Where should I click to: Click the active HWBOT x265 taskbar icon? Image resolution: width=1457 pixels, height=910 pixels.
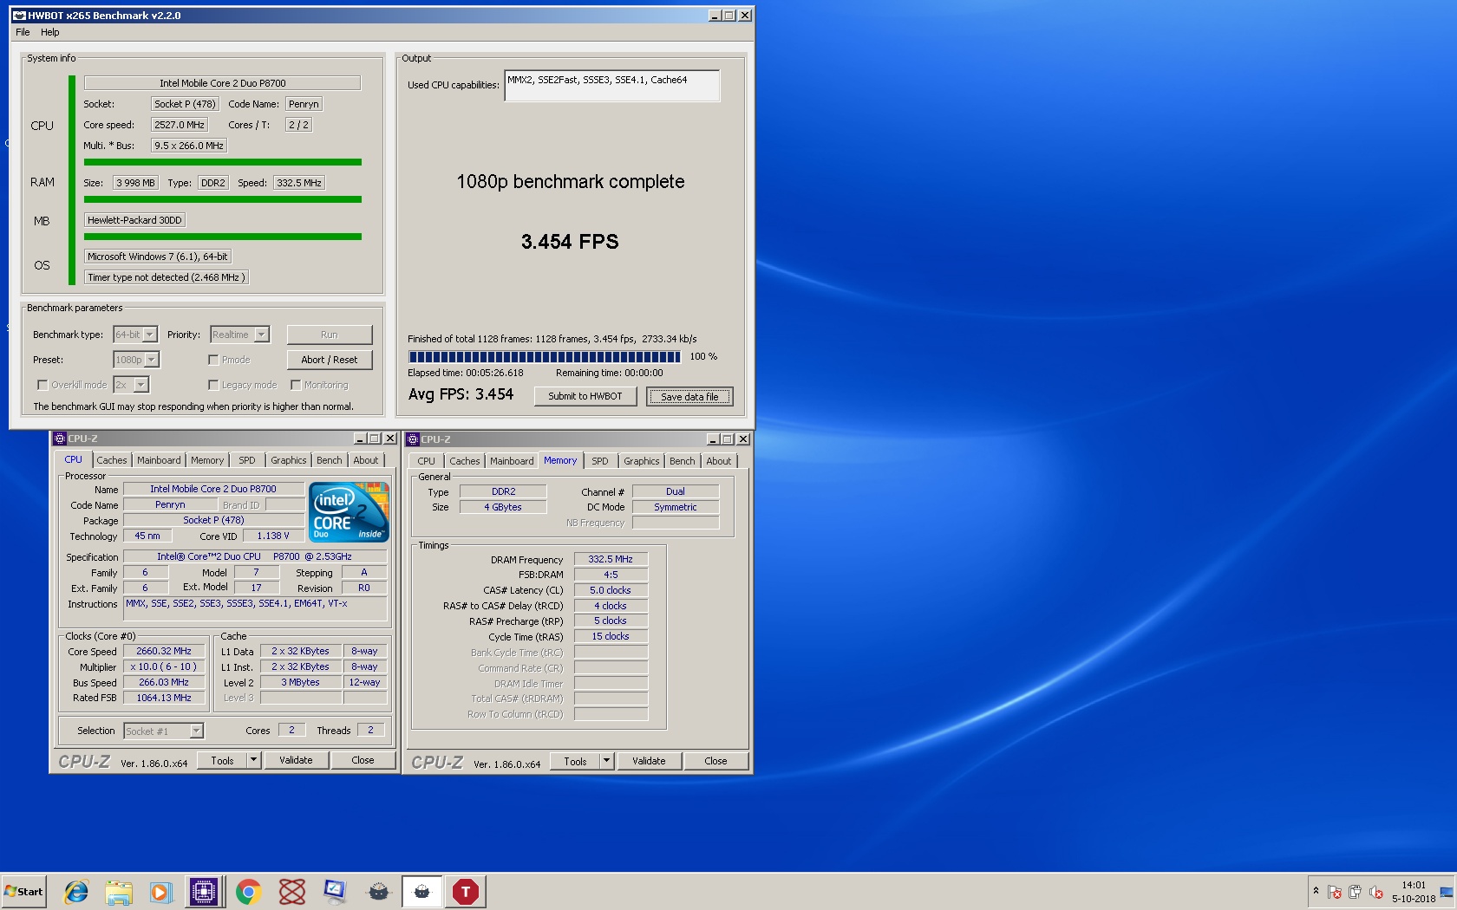click(421, 891)
